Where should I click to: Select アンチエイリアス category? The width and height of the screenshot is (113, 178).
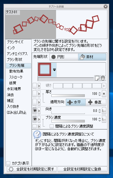click(17, 54)
